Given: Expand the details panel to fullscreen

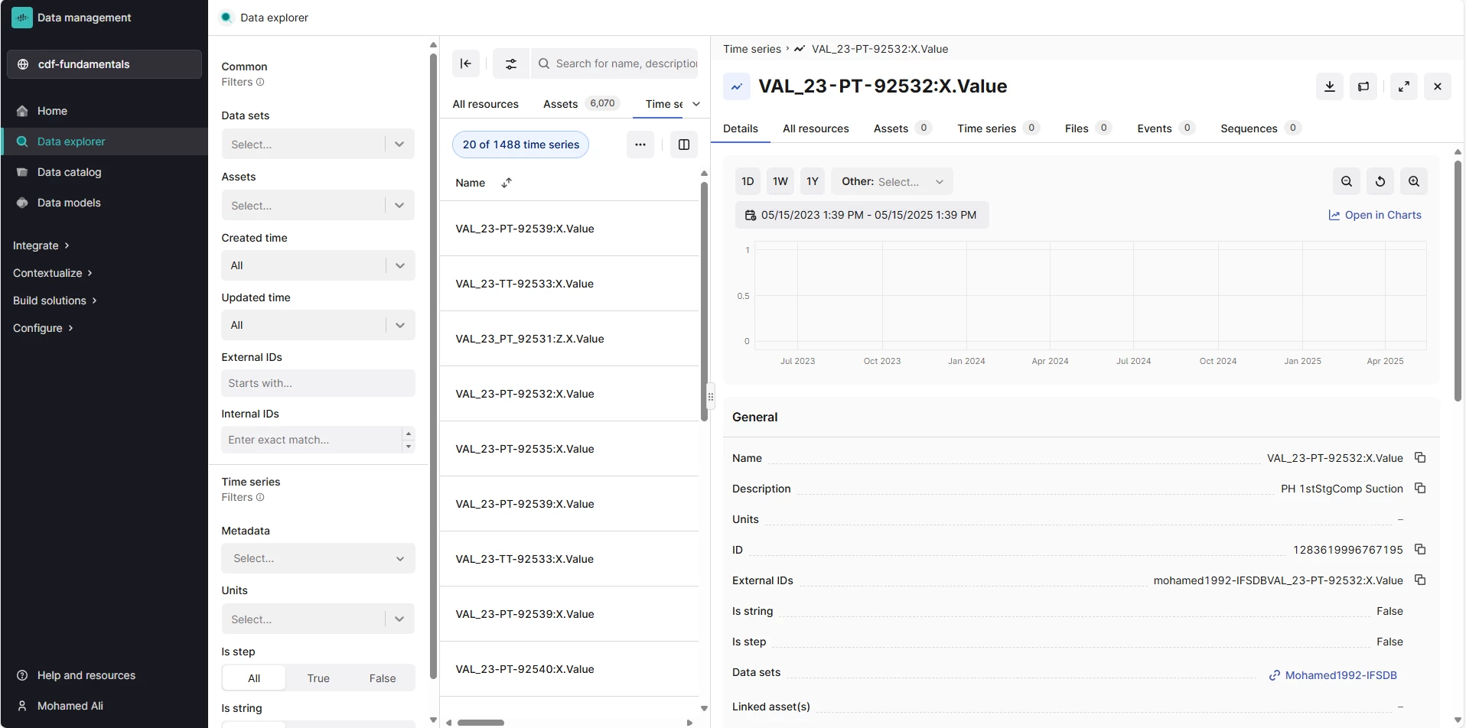Looking at the screenshot, I should (x=1404, y=86).
